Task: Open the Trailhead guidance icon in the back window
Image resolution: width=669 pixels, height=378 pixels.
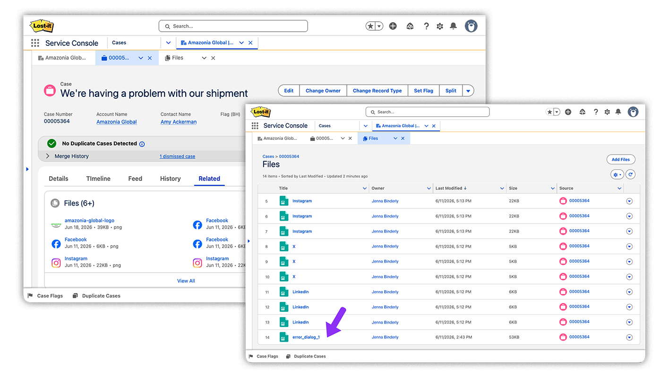Action: coord(410,26)
